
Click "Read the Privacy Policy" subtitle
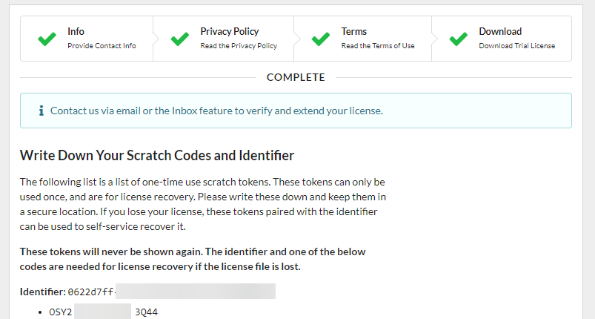[238, 46]
